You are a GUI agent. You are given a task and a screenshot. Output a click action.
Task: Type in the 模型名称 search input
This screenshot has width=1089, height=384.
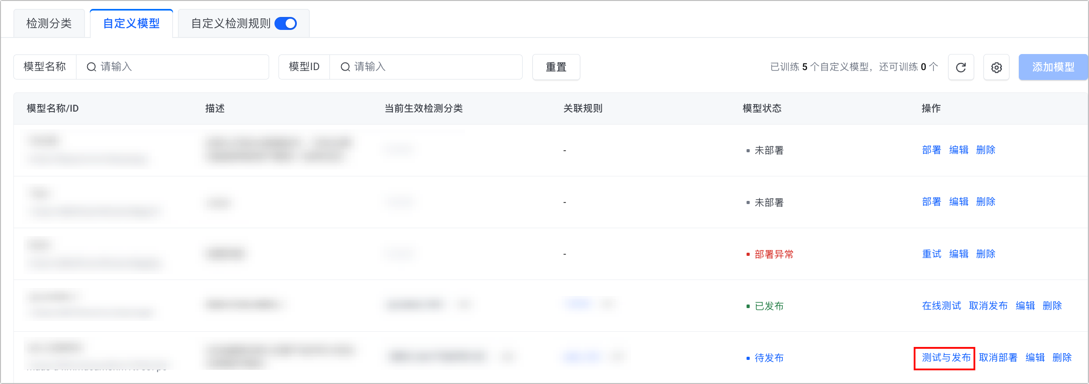click(x=179, y=67)
